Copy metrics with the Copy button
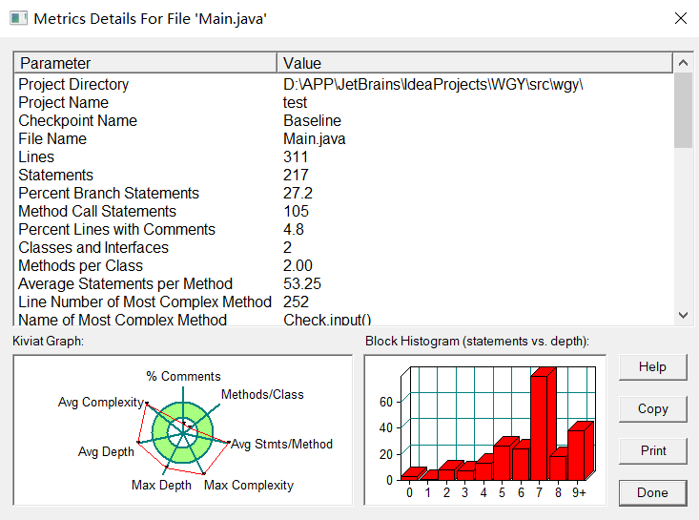This screenshot has width=699, height=520. [x=652, y=409]
